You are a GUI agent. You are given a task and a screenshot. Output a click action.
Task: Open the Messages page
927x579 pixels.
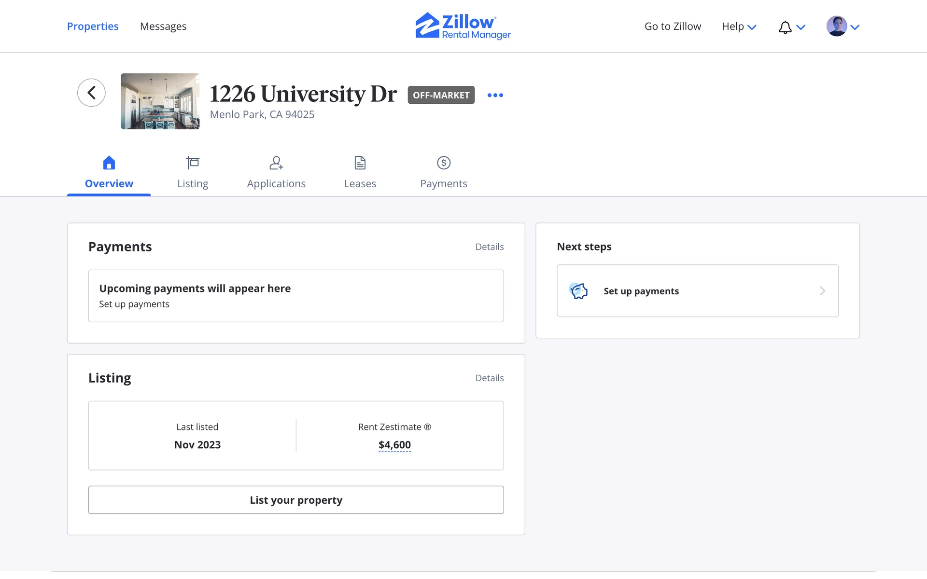tap(163, 27)
